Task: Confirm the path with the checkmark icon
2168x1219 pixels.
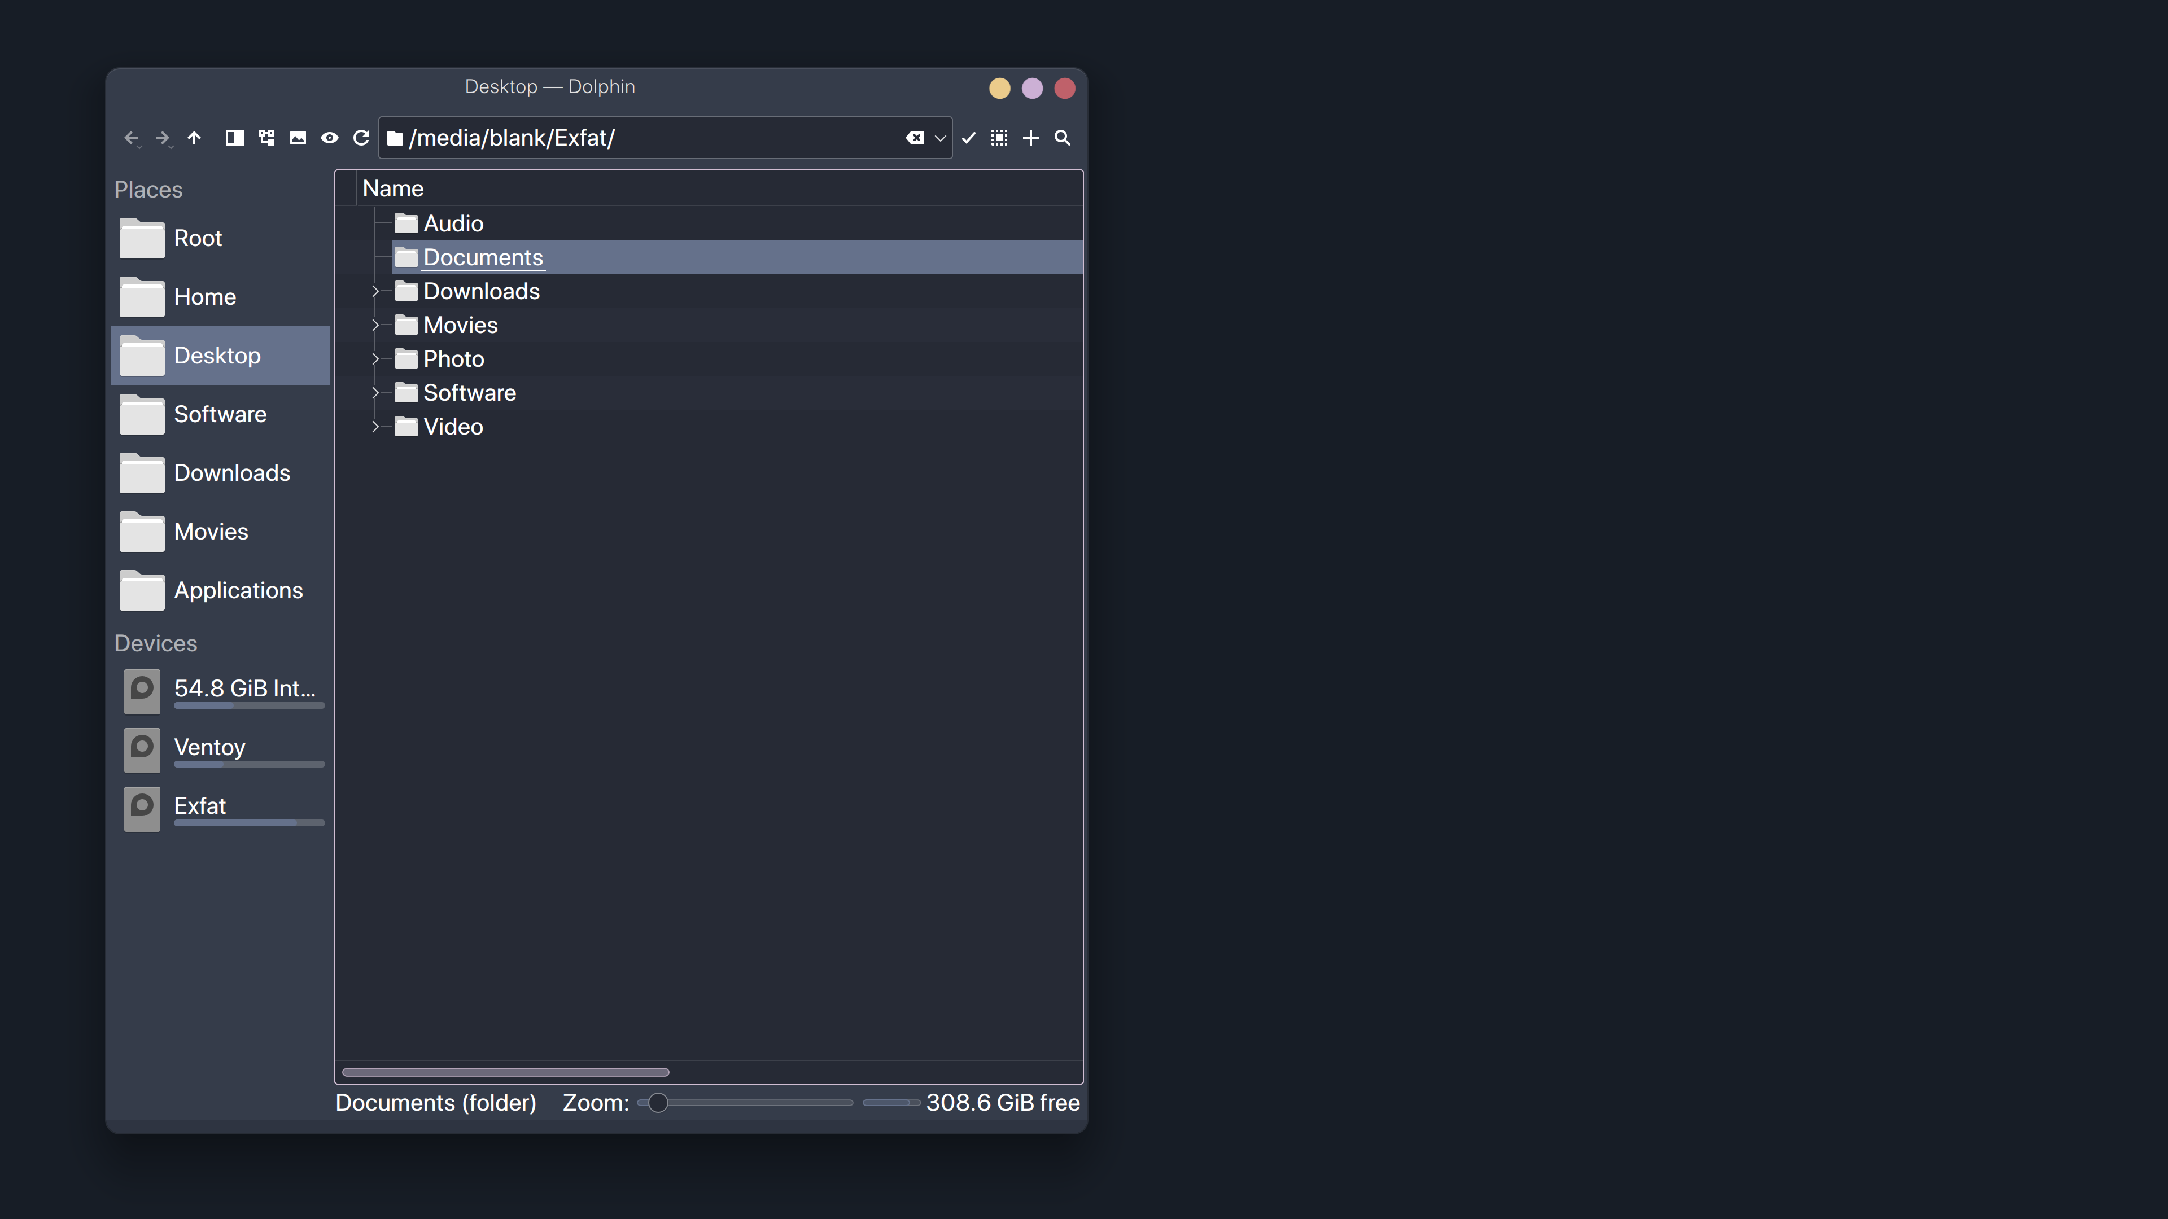Action: point(969,138)
